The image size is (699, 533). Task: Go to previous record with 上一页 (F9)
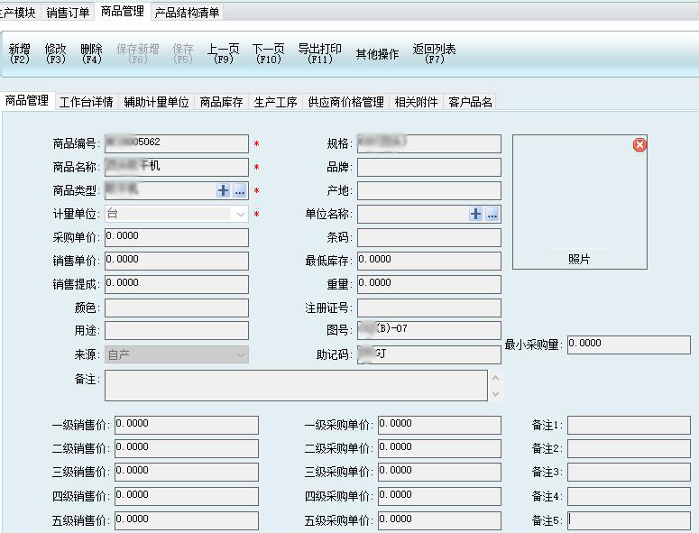(x=223, y=54)
